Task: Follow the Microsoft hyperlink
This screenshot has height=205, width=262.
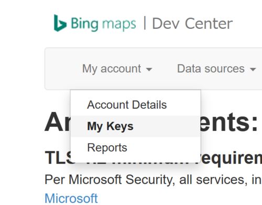Action: click(71, 198)
